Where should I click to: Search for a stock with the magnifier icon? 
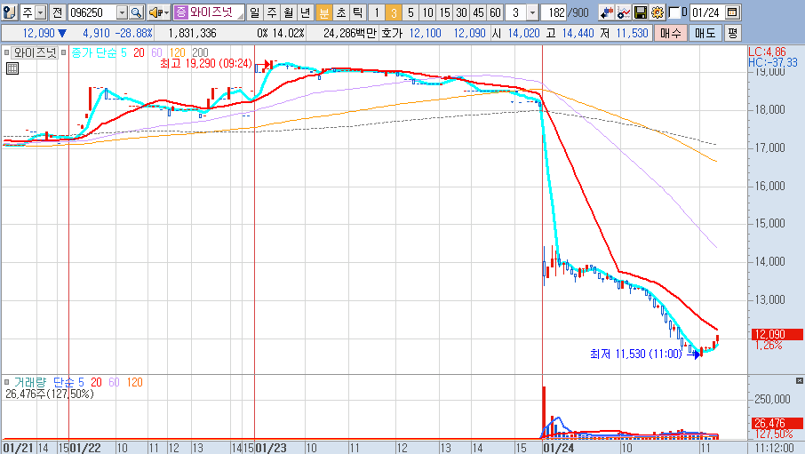(x=136, y=12)
